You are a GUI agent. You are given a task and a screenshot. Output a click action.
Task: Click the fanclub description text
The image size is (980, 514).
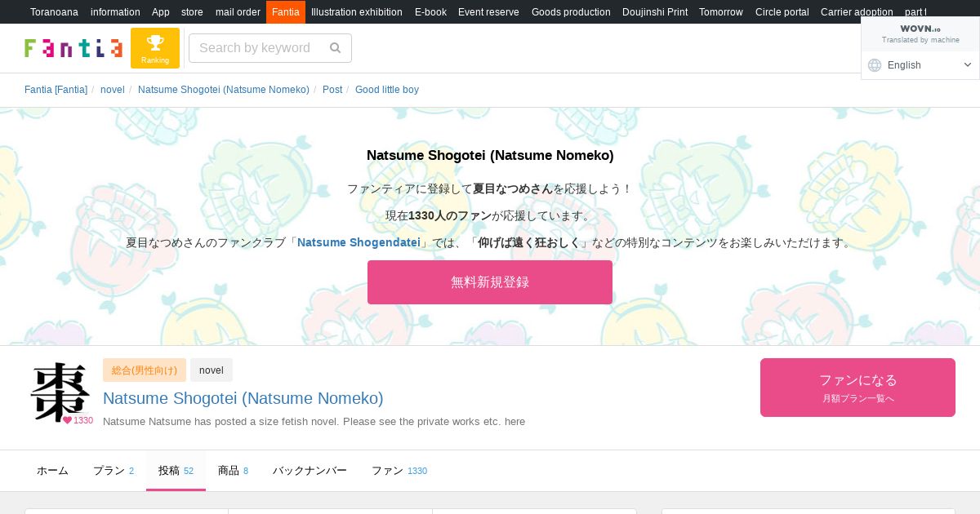pos(314,422)
